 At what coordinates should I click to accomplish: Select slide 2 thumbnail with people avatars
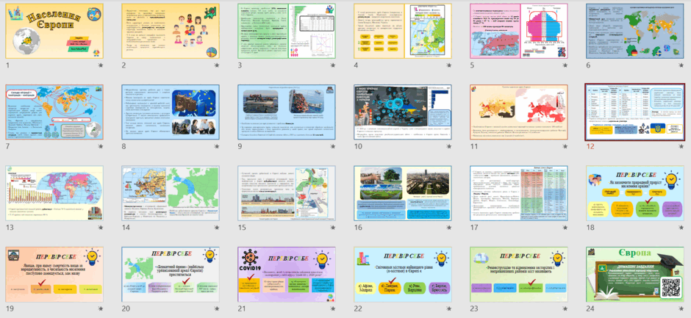171,32
